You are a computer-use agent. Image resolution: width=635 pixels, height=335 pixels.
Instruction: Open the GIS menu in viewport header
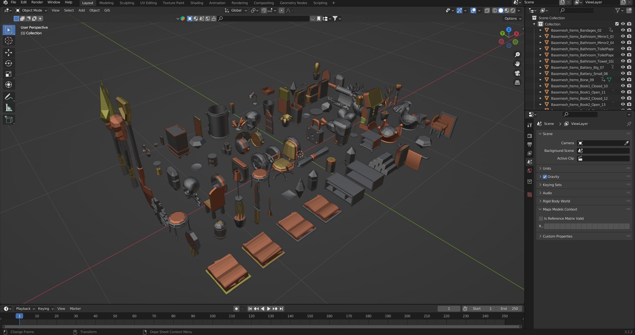click(x=107, y=10)
